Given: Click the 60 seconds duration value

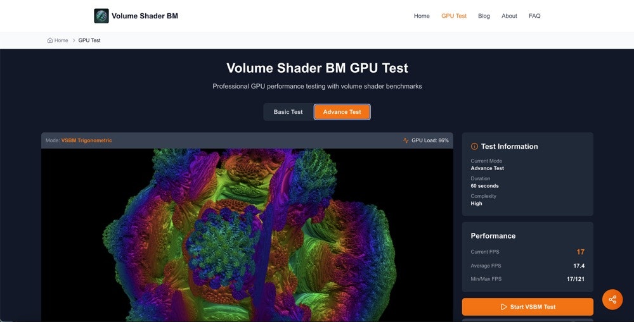Looking at the screenshot, I should tap(484, 186).
